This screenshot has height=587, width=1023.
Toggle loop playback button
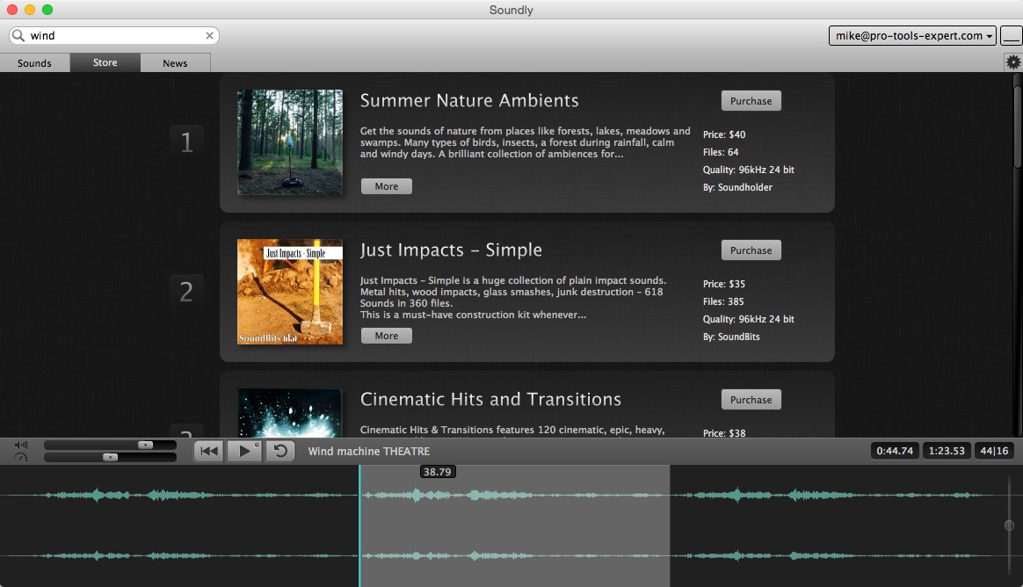(279, 452)
